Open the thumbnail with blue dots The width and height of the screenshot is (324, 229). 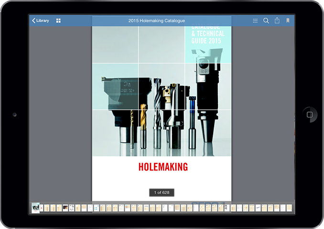(96, 208)
